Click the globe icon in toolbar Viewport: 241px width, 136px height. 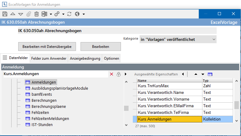77,14
